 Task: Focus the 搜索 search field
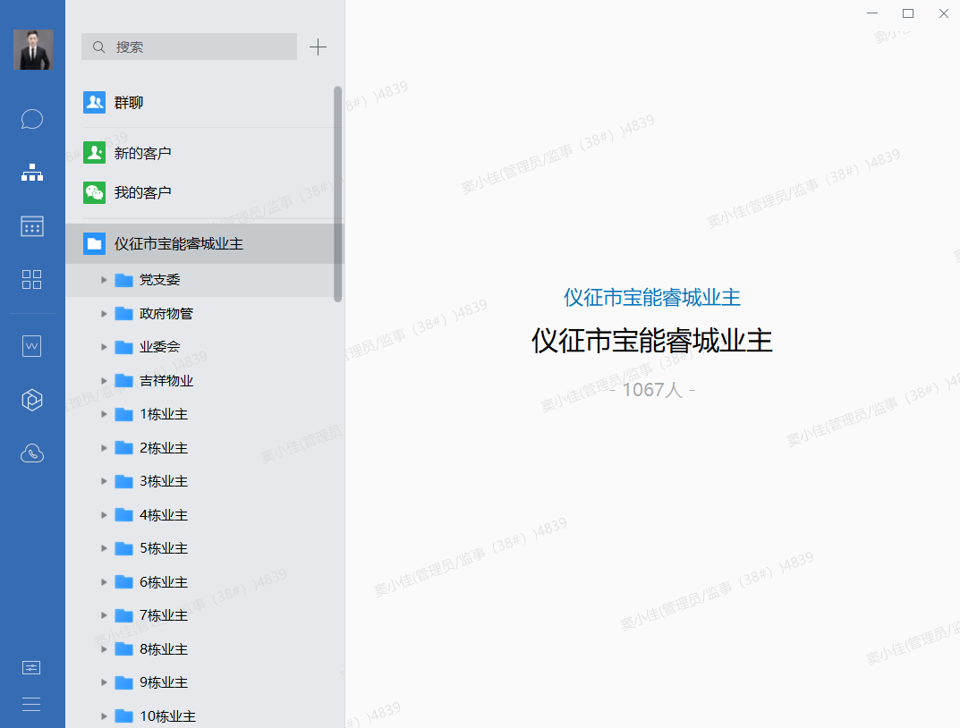(x=189, y=47)
